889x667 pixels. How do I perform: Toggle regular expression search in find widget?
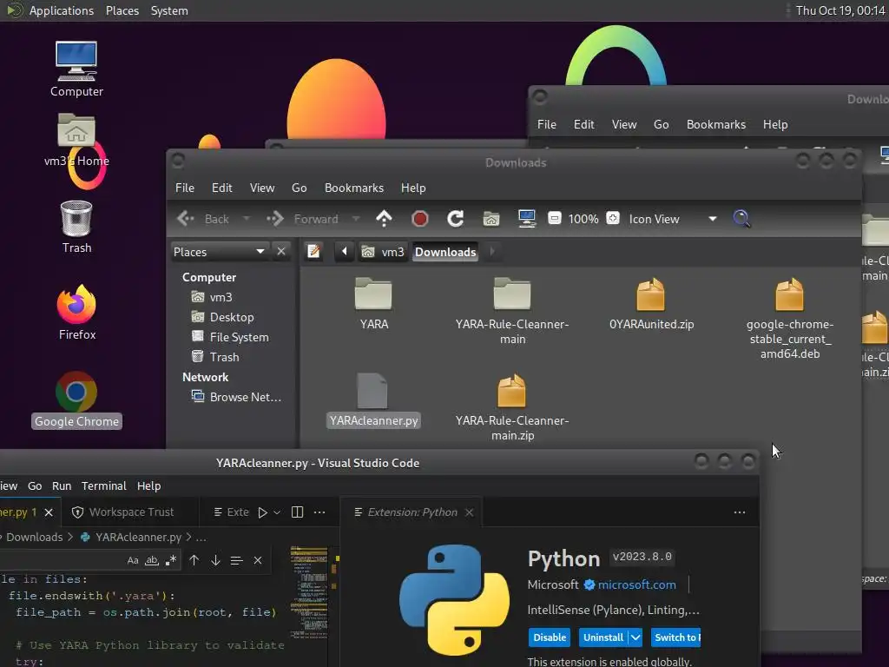coord(171,560)
